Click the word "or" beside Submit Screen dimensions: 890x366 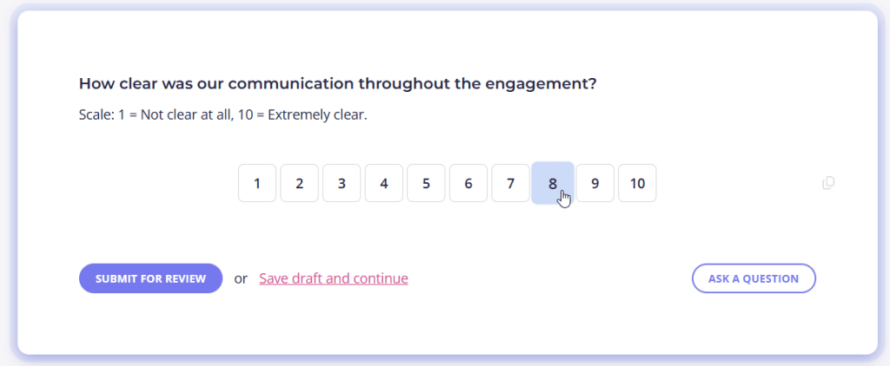(241, 278)
